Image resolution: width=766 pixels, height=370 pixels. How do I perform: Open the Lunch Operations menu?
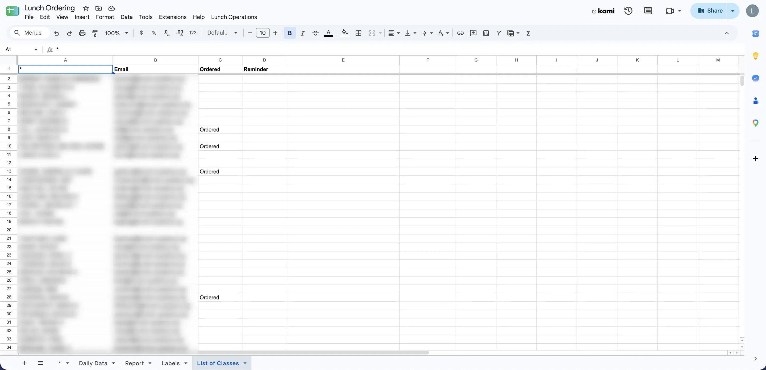coord(234,17)
